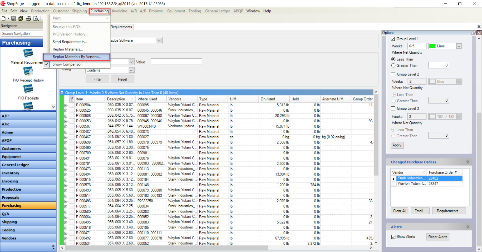Screen dimensions: 482x252
Task: Click the Reset Alerts button
Action: click(438, 237)
